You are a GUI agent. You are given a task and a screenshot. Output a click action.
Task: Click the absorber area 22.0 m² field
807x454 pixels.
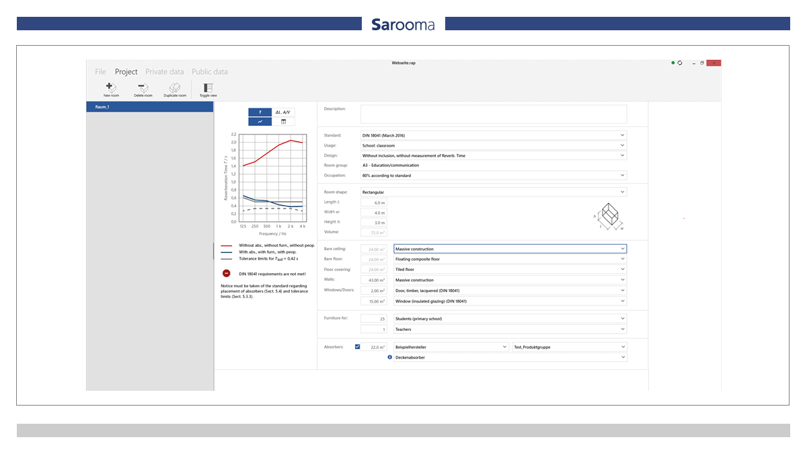pyautogui.click(x=374, y=347)
